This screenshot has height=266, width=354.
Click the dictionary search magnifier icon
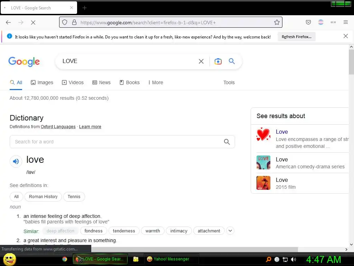coord(227,142)
